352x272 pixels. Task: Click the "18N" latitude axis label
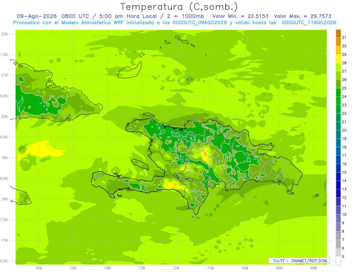[4, 199]
